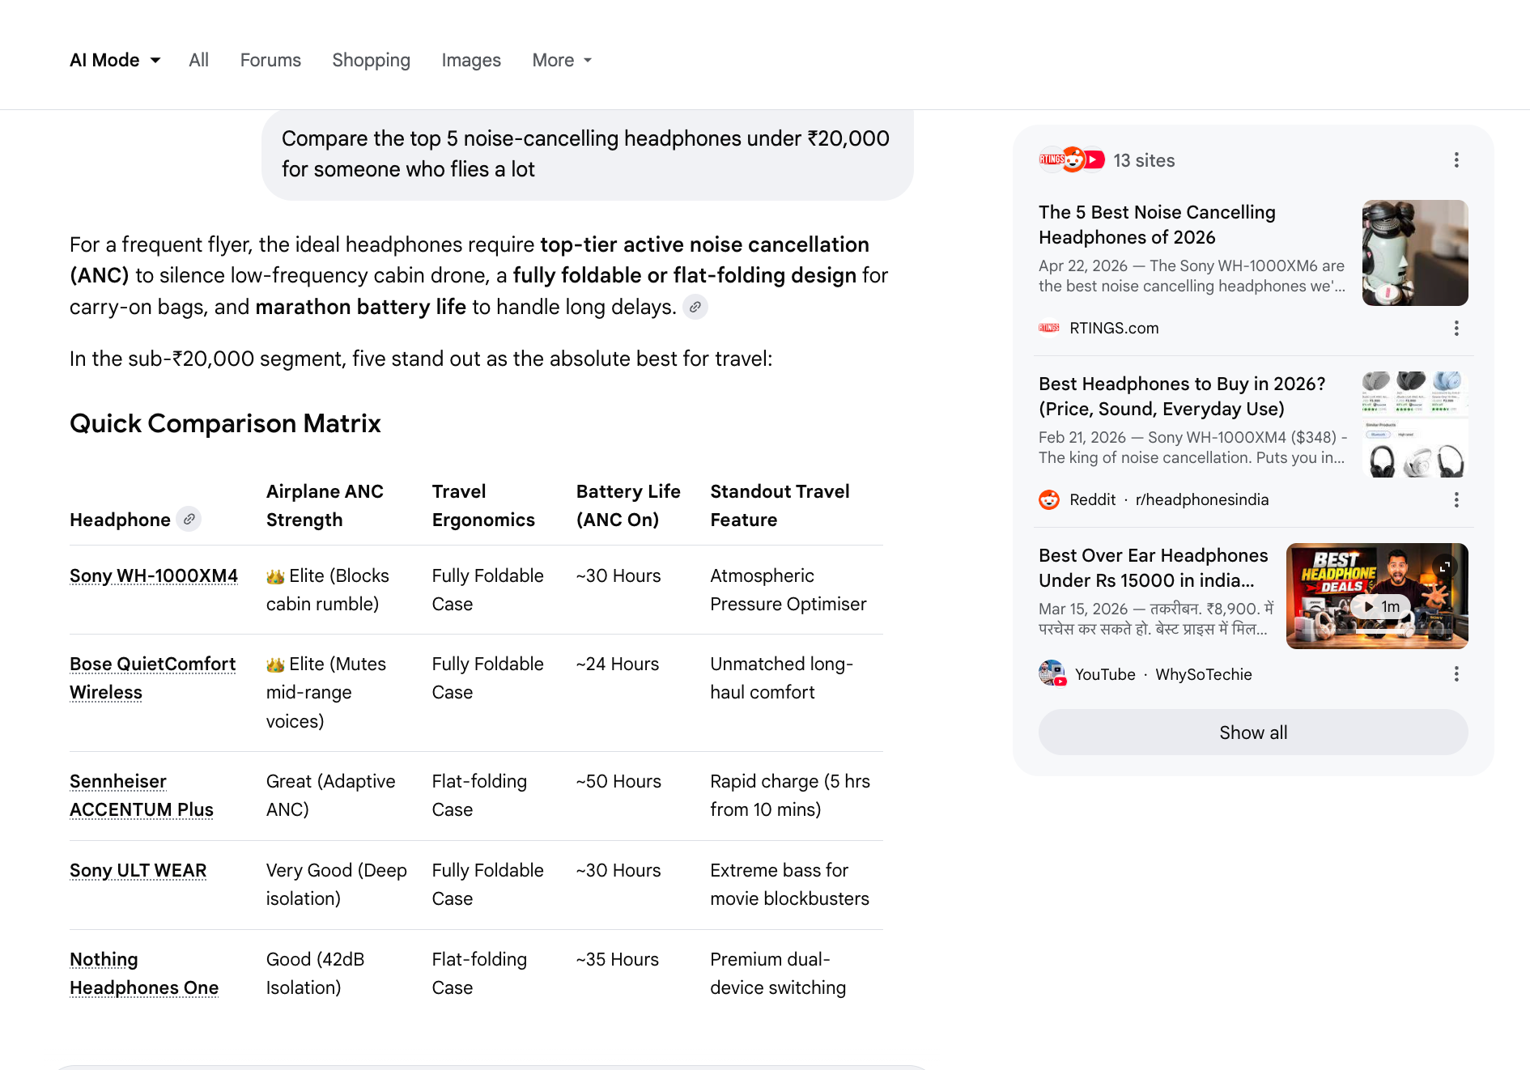Open more options for Reddit result

click(1456, 499)
